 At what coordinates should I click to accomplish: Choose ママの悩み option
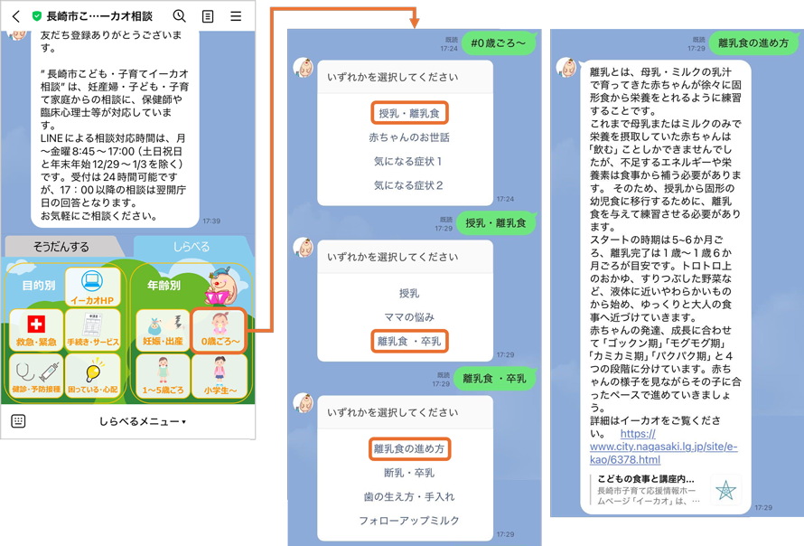[x=409, y=317]
